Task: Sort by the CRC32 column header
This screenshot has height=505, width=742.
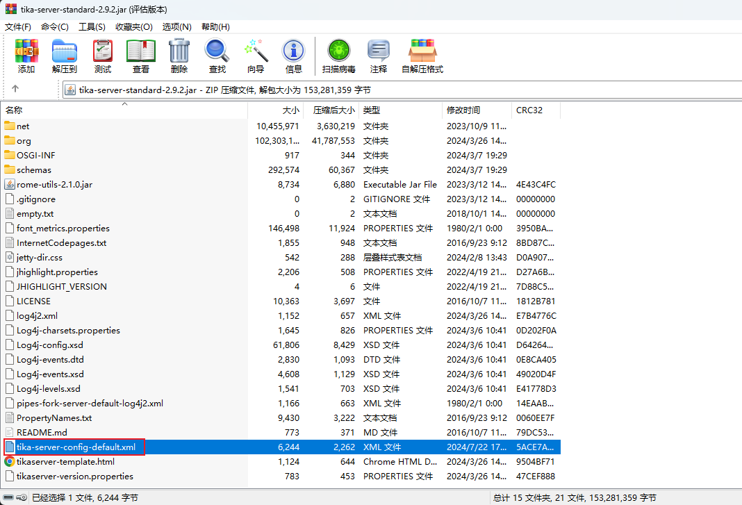Action: pos(536,110)
